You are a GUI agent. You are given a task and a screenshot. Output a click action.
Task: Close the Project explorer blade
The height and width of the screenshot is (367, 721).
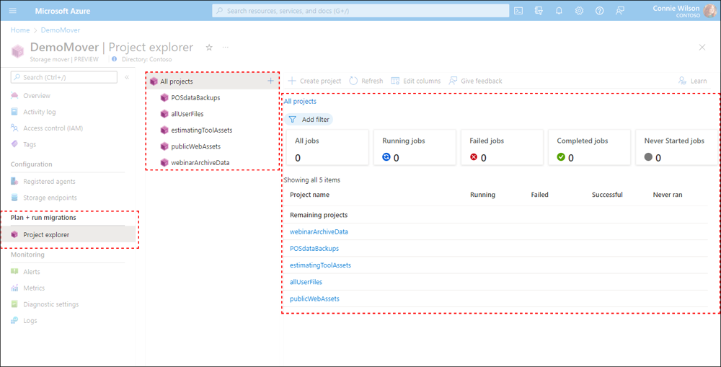click(x=702, y=48)
